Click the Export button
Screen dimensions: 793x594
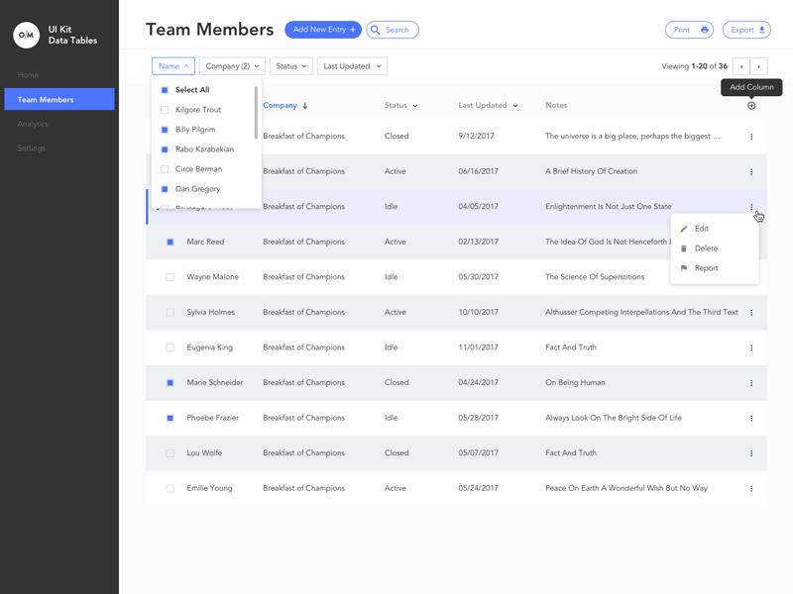[x=746, y=30]
